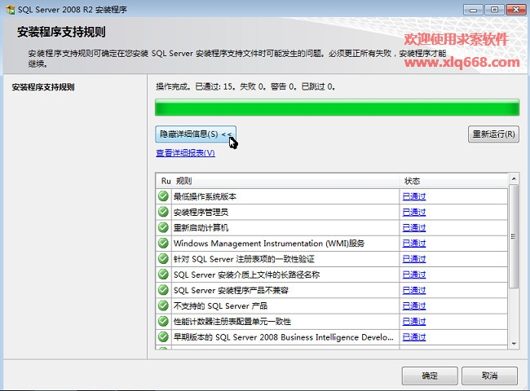Click the 确定 button

click(x=430, y=376)
